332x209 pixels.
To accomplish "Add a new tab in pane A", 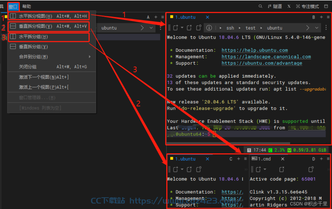I will tap(156, 17).
